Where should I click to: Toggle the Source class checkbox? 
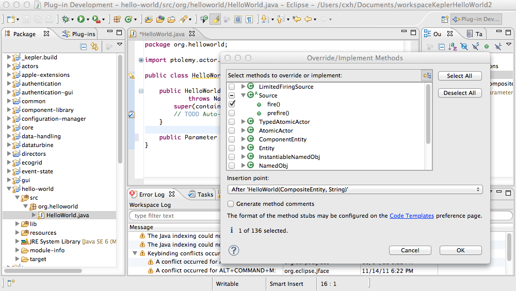pyautogui.click(x=232, y=95)
